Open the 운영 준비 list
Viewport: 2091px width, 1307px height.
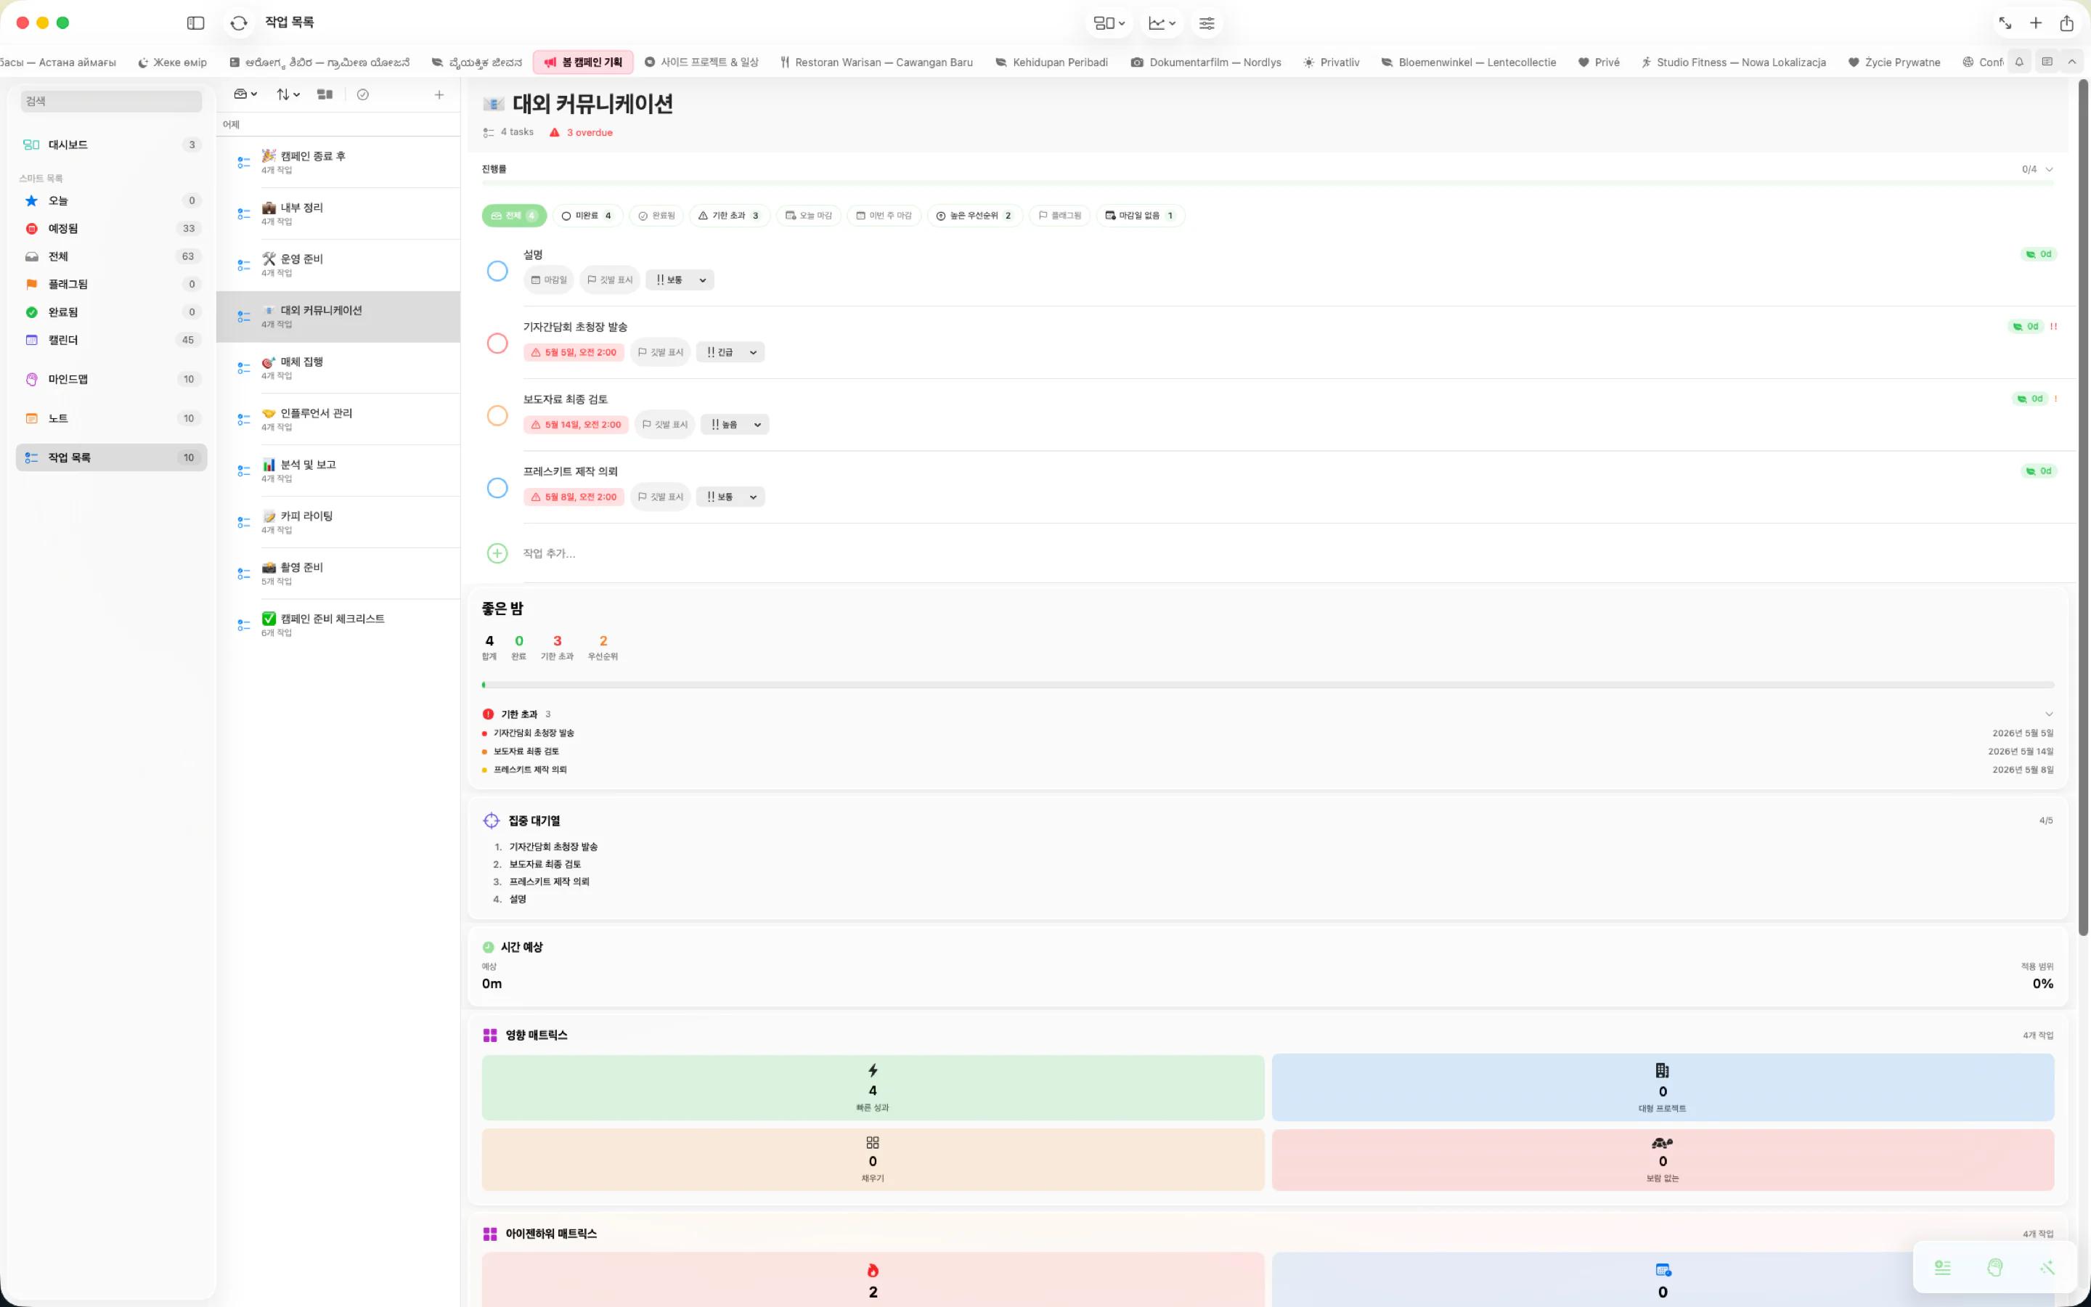[x=339, y=265]
